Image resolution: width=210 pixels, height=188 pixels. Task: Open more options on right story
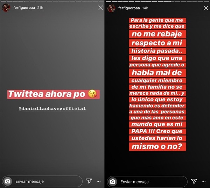coord(204,182)
